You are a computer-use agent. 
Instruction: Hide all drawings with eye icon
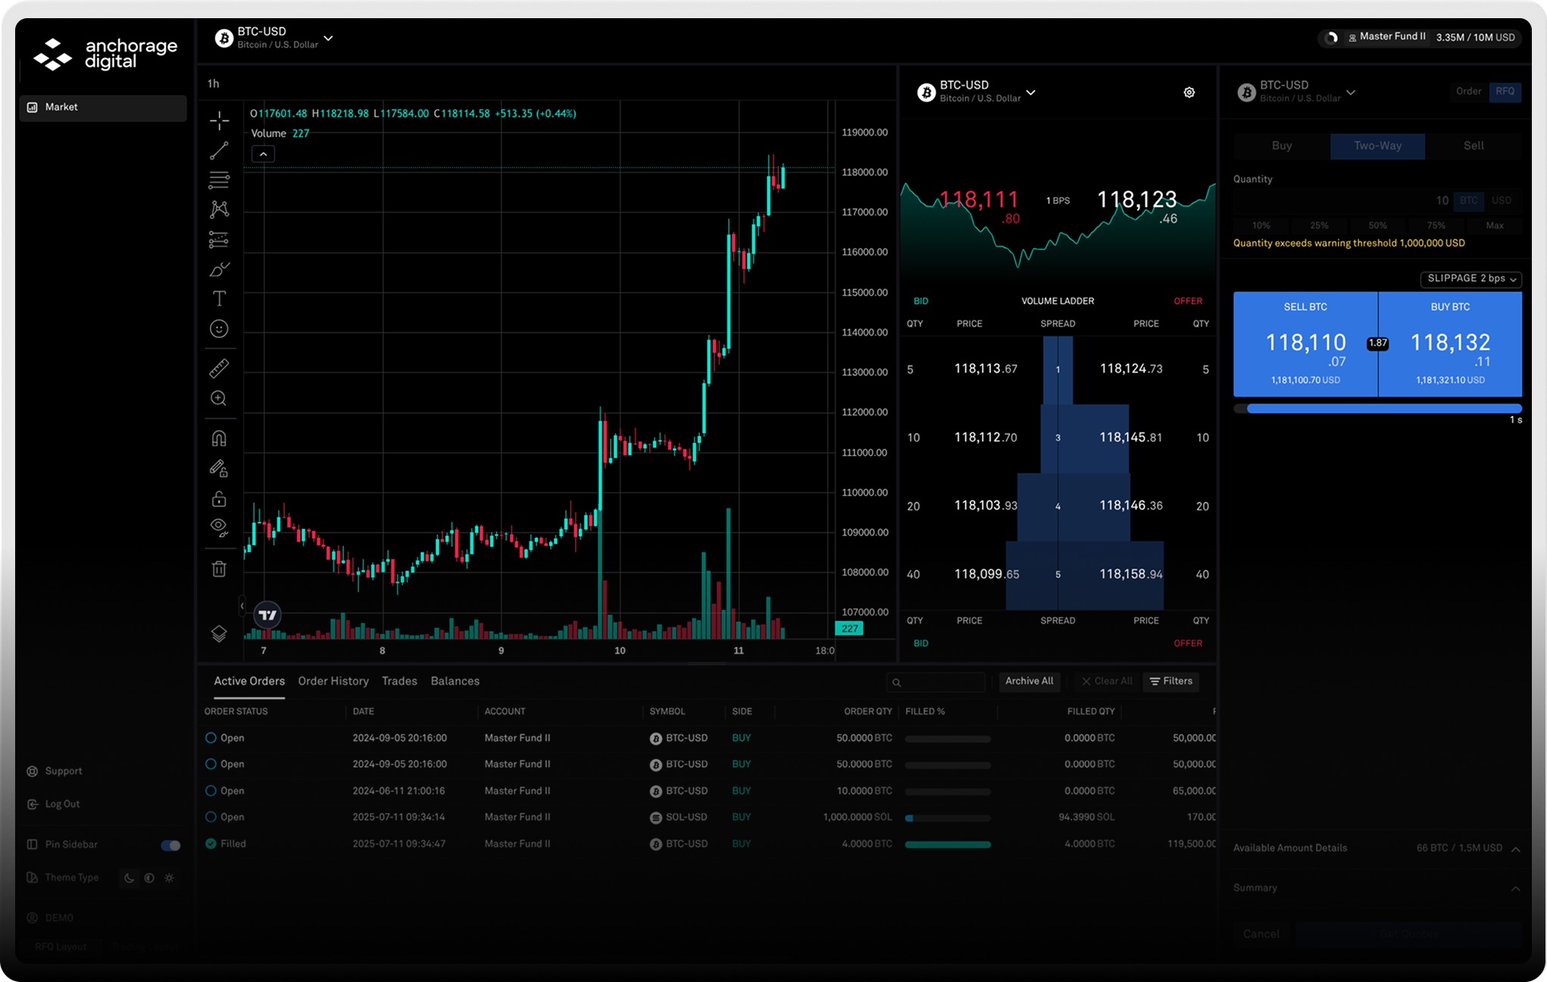[x=219, y=527]
